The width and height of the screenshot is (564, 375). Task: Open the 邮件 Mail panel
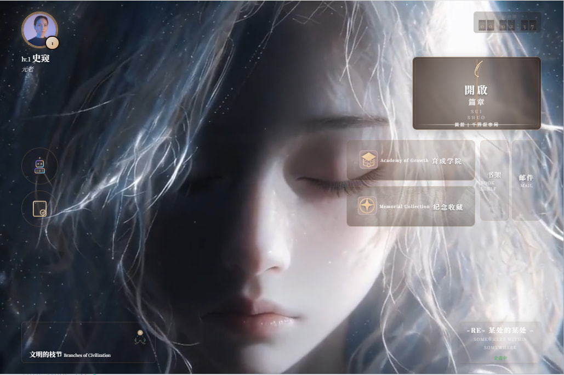(526, 180)
